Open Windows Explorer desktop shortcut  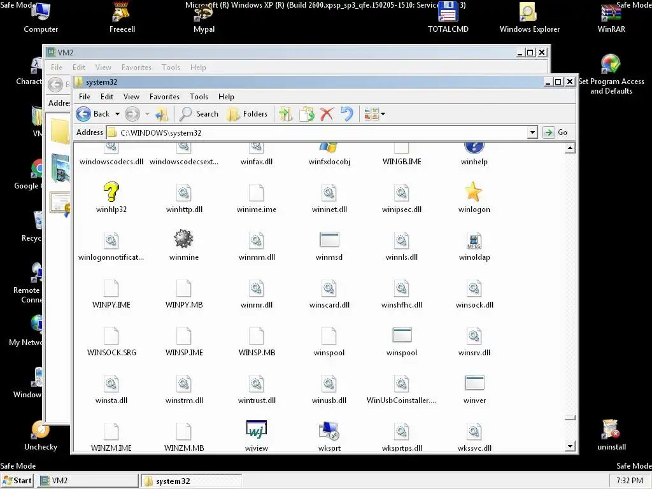point(529,18)
